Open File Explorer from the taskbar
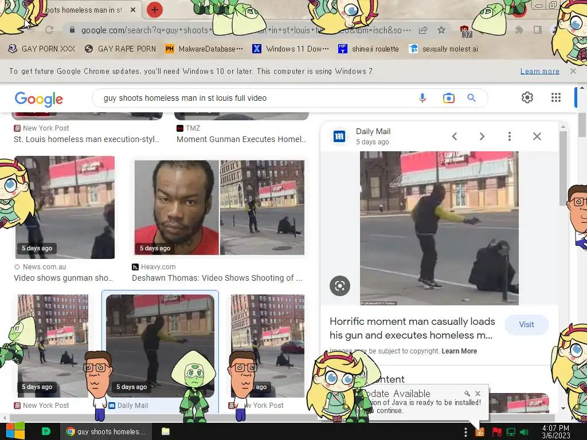Viewport: 587px width, 440px height. [x=166, y=431]
